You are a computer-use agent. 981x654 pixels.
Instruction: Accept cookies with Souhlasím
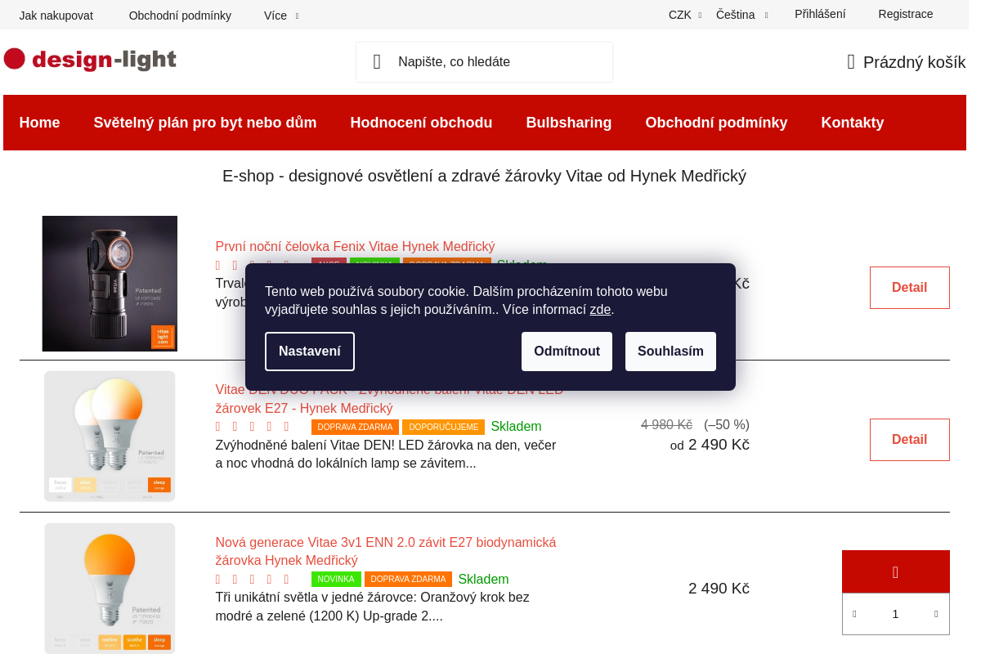670,352
